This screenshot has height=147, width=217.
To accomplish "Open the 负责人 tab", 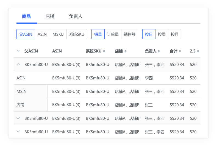I will (76, 16).
